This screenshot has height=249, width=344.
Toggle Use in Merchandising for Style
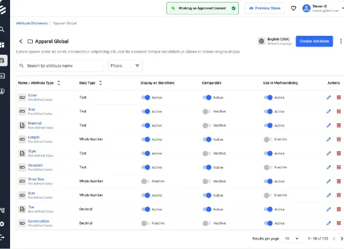coord(268,153)
